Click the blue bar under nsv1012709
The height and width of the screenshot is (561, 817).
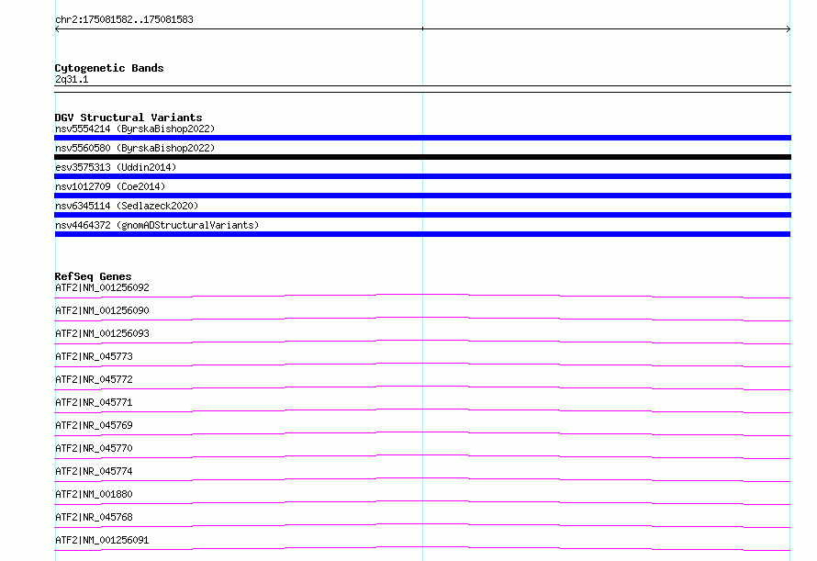tap(422, 196)
